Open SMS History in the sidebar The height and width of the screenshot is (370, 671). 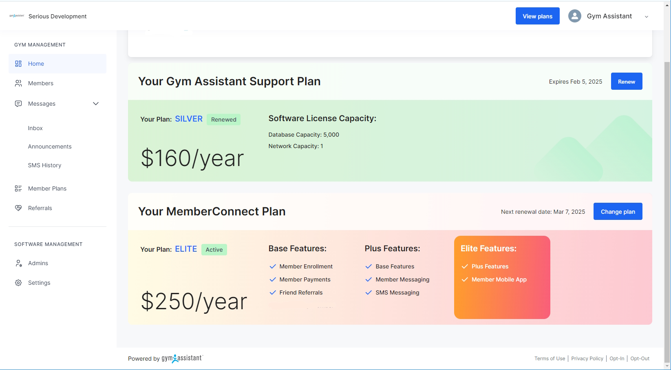coord(44,165)
